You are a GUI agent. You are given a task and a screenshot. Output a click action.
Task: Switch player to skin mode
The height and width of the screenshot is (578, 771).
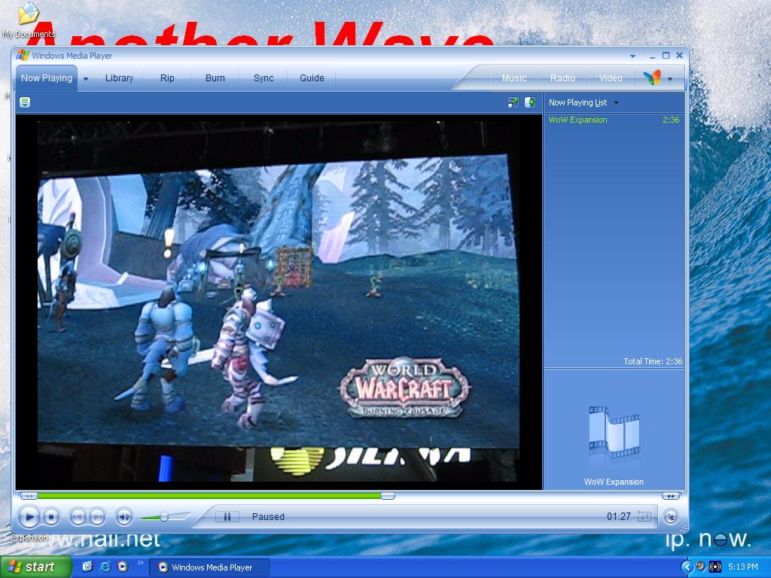[x=670, y=517]
